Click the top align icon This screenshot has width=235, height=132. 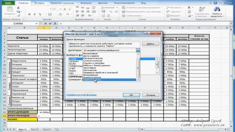[77, 7]
